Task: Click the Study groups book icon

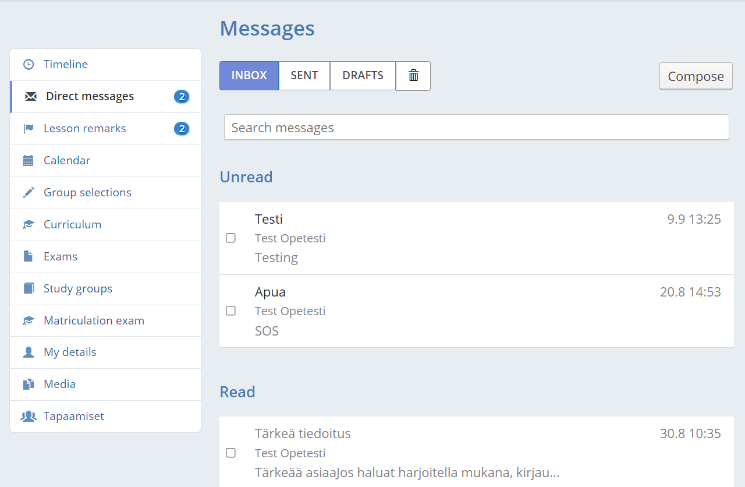Action: 28,288
